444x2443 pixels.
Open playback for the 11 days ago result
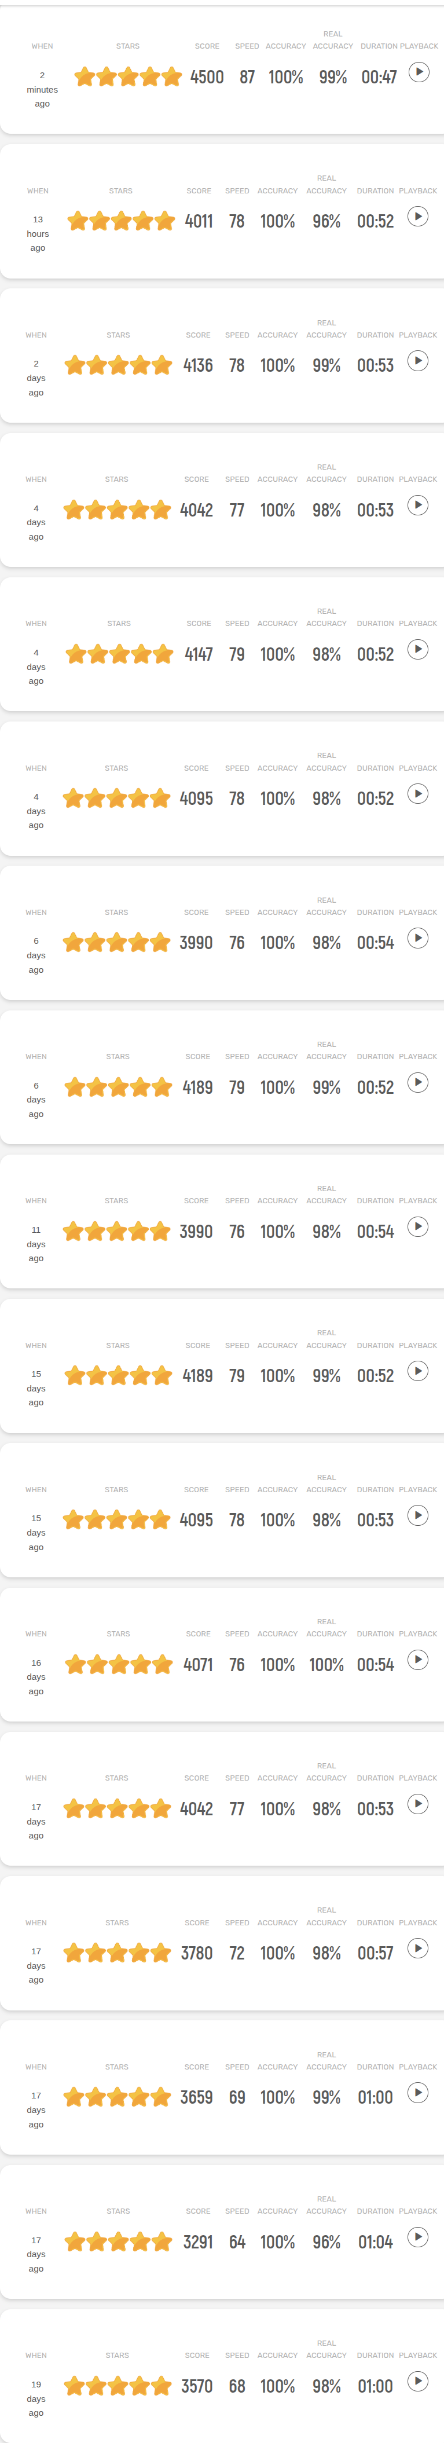point(417,1226)
